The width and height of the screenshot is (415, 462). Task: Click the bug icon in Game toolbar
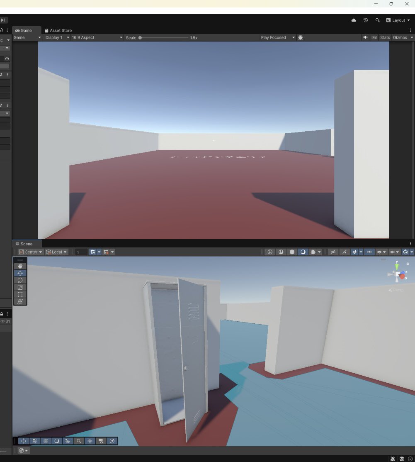(300, 37)
